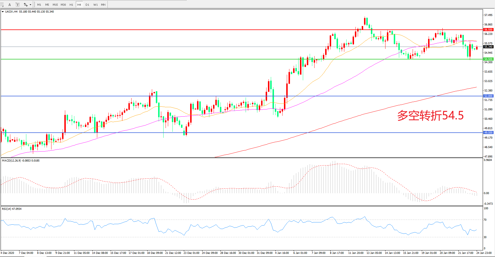This screenshot has width=495, height=257.
Task: Select the blue 52.000 level label
Action: pyautogui.click(x=488, y=96)
